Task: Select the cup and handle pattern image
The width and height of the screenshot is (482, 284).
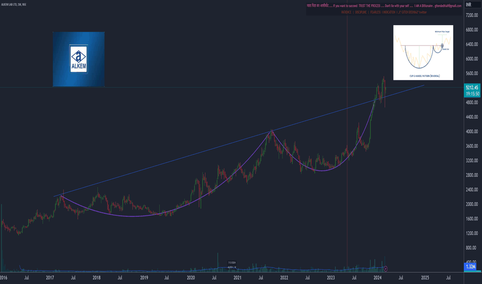Action: (x=423, y=53)
